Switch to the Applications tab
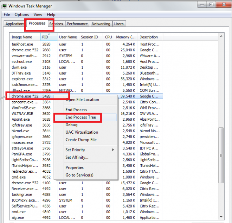Image resolution: width=232 pixels, height=223 pixels. pos(15,24)
